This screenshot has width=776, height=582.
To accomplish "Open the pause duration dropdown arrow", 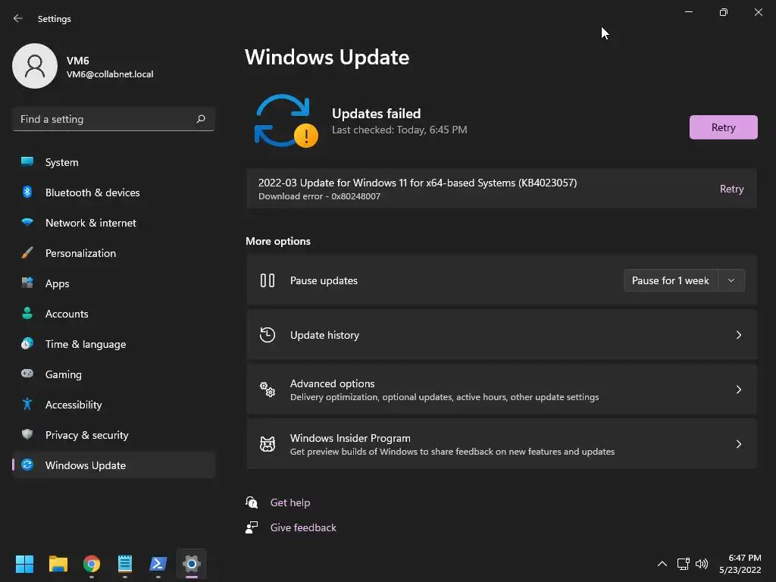I will (x=731, y=280).
